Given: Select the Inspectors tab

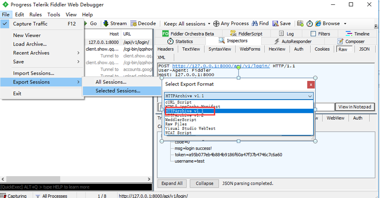Looking at the screenshot, I should click(x=233, y=41).
